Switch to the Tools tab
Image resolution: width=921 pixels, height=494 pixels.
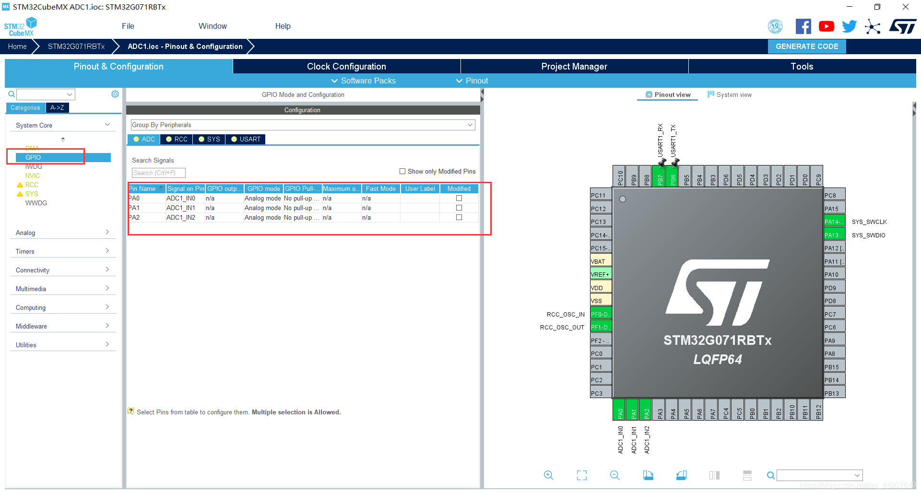tap(802, 66)
